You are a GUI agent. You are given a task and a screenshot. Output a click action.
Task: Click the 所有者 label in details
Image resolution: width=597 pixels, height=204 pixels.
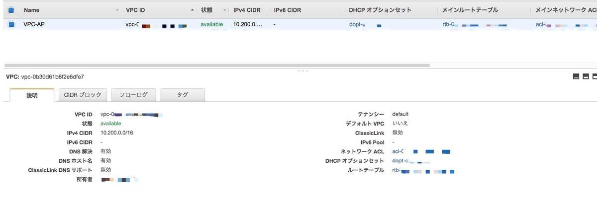tap(84, 180)
